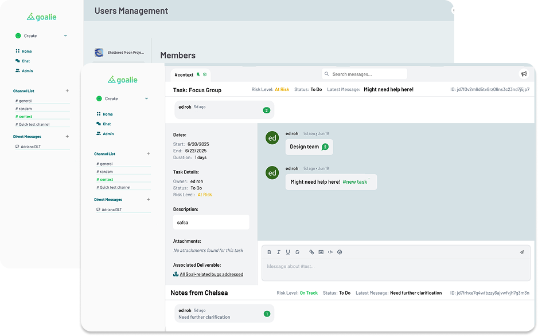Click the pin icon on the #context tab
The height and width of the screenshot is (336, 538).
pyautogui.click(x=198, y=74)
